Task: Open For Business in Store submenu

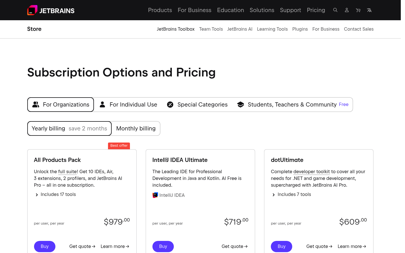Action: [x=326, y=29]
